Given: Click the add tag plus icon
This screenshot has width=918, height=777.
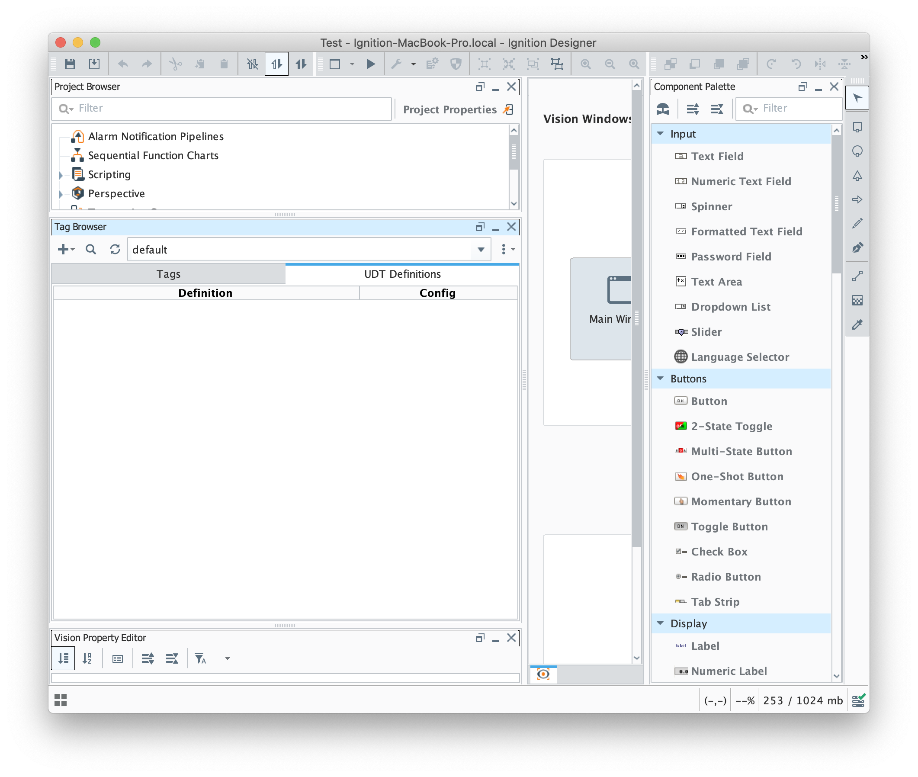Looking at the screenshot, I should [66, 249].
